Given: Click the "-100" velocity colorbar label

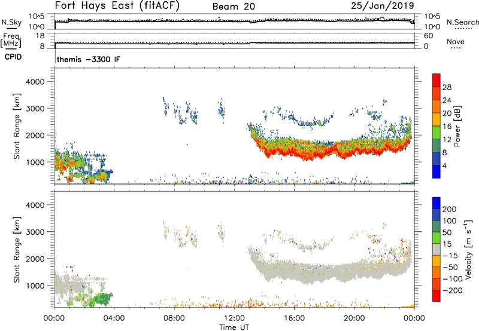Looking at the screenshot, I should (x=453, y=279).
